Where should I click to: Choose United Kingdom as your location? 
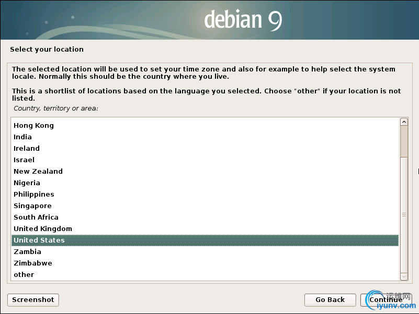tap(205, 228)
